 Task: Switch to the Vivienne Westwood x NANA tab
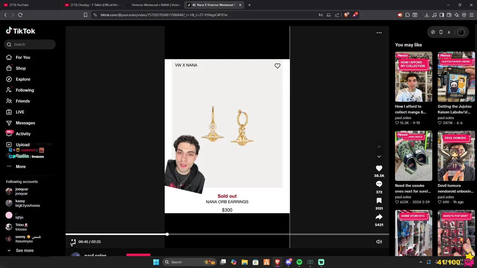pos(153,5)
